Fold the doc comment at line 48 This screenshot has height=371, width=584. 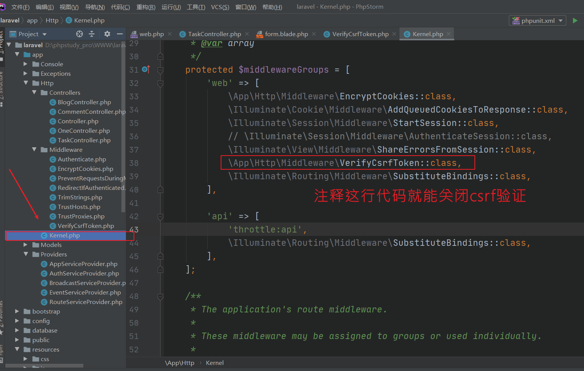[161, 296]
